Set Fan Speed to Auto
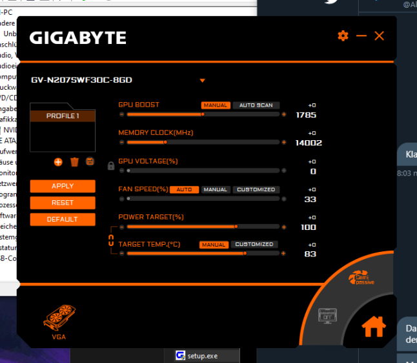This screenshot has width=417, height=363. pyautogui.click(x=184, y=189)
